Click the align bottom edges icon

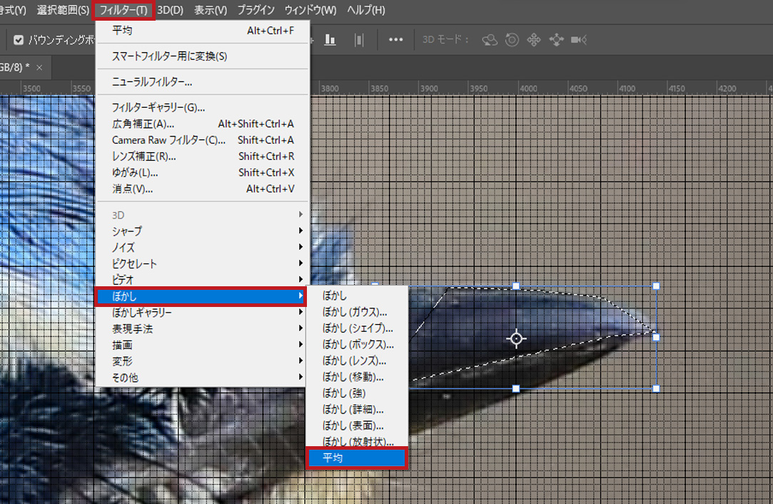point(330,40)
